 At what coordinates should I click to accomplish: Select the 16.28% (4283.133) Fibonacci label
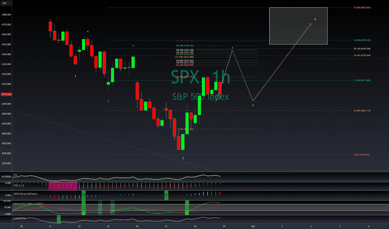click(362, 110)
